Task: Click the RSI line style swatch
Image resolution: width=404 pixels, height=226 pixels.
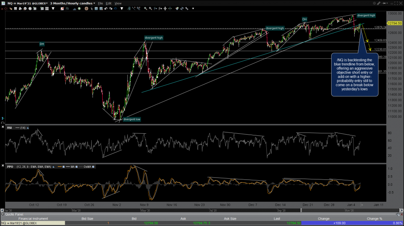Action: 18,127
